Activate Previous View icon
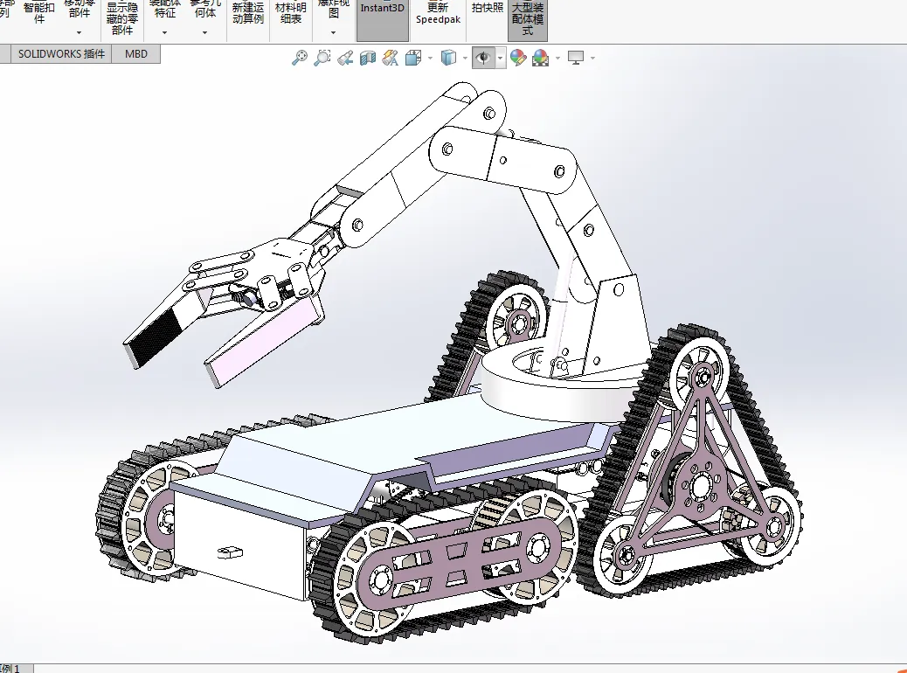The width and height of the screenshot is (907, 673). point(345,58)
